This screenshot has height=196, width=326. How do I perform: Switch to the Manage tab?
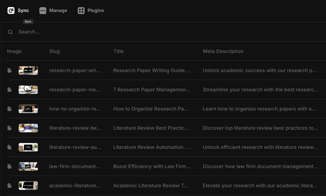click(x=58, y=10)
